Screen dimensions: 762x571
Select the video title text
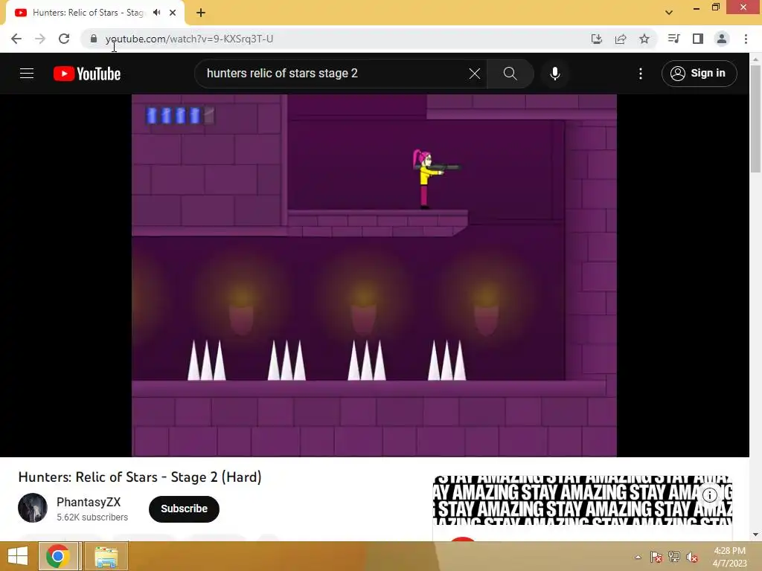(140, 477)
